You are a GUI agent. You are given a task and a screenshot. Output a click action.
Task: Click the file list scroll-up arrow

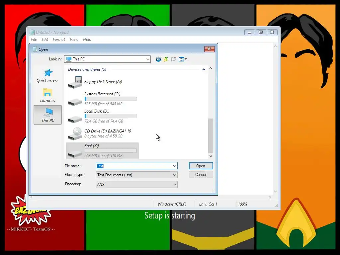tap(211, 68)
